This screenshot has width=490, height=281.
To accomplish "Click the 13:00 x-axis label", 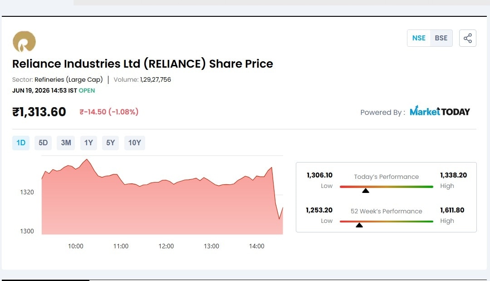I will tap(211, 246).
